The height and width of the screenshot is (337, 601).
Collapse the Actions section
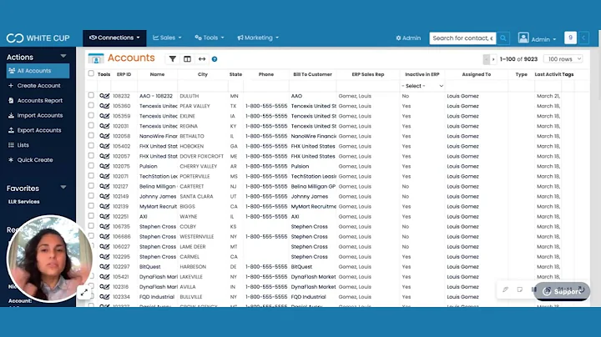click(63, 56)
